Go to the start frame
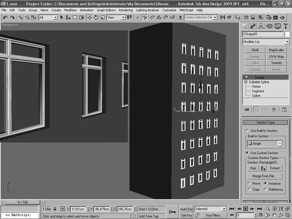The height and width of the screenshot is (219, 292). [232, 209]
